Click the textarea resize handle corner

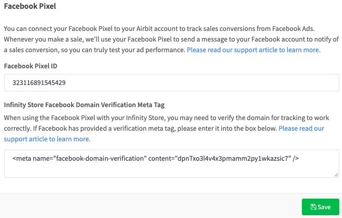pos(336,175)
